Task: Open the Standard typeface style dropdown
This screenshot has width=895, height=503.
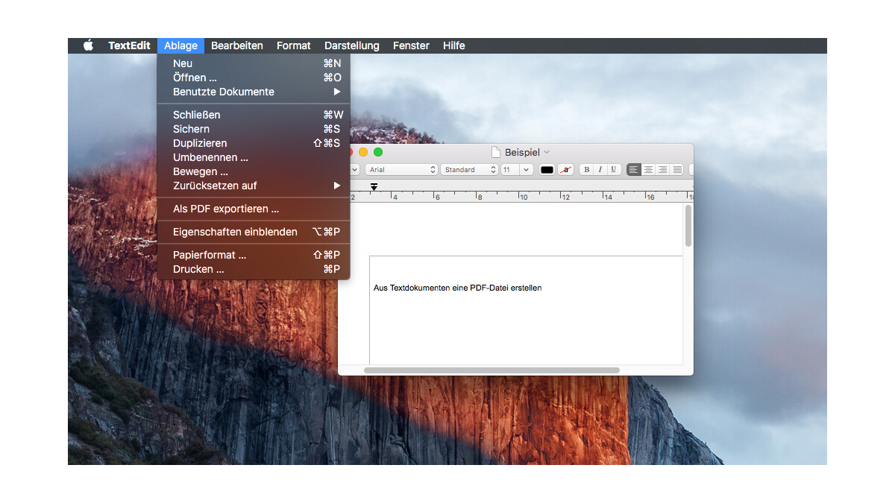Action: pyautogui.click(x=469, y=170)
